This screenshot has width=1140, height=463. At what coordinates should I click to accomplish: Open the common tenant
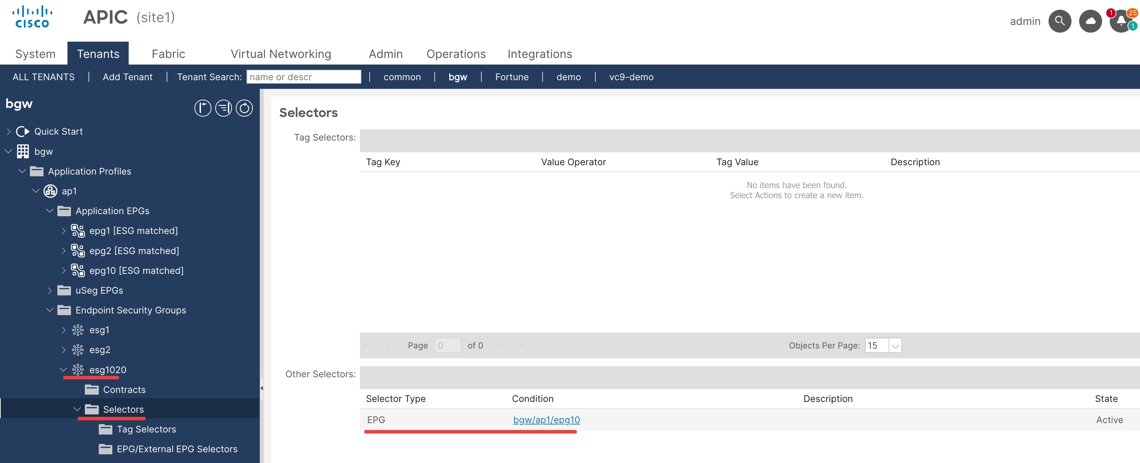coord(402,77)
